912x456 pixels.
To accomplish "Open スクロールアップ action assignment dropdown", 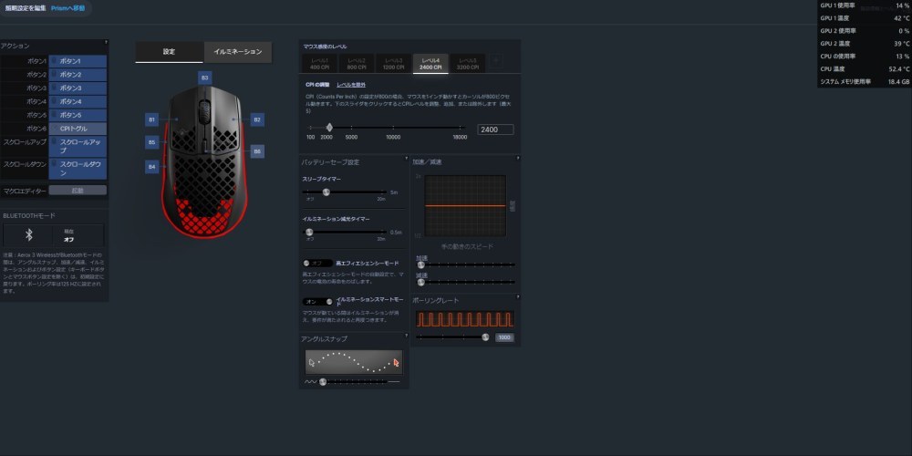I will tap(78, 146).
